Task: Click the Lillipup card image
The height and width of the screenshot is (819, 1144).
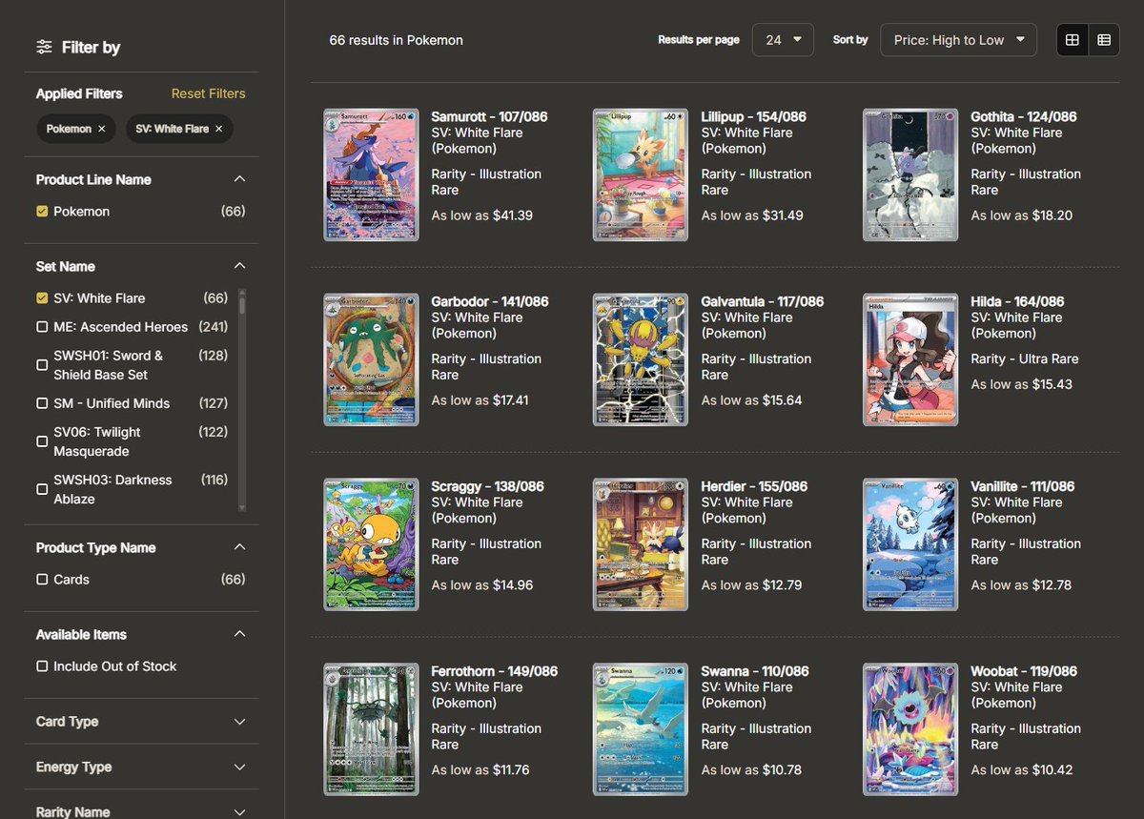Action: 641,174
